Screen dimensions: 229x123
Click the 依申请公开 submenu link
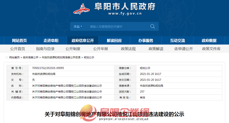[183, 49]
